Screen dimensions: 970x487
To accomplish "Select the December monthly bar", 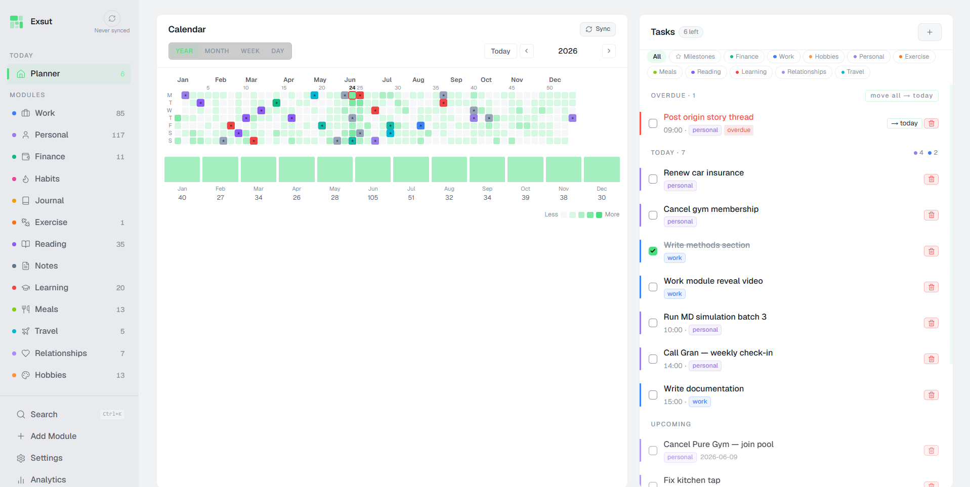I will pyautogui.click(x=602, y=169).
